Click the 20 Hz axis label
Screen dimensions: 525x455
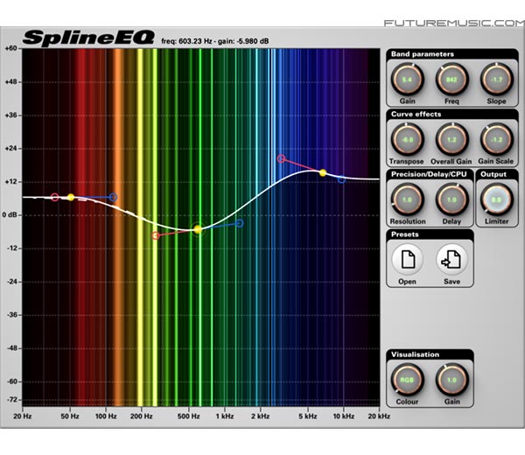tap(23, 416)
